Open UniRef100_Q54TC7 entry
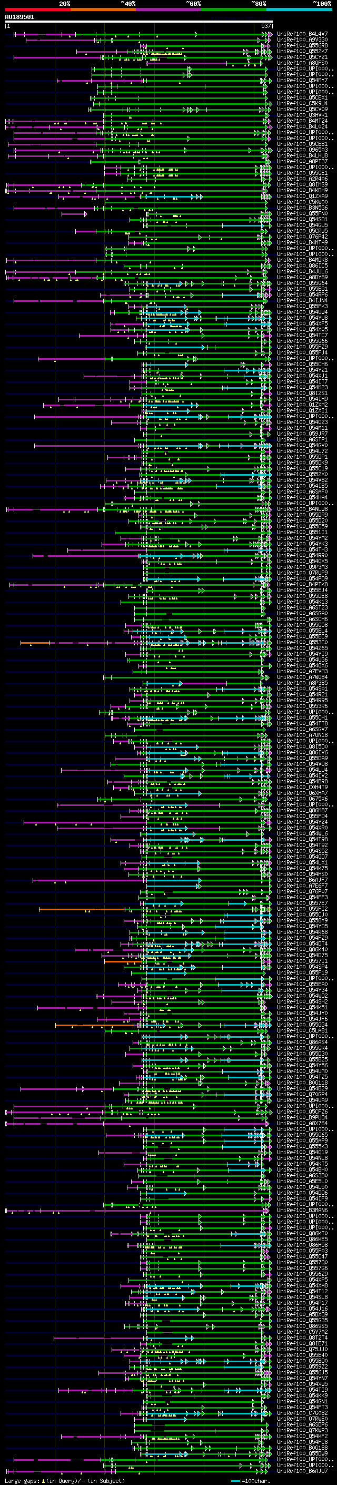This screenshot has width=337, height=1485. 302,336
